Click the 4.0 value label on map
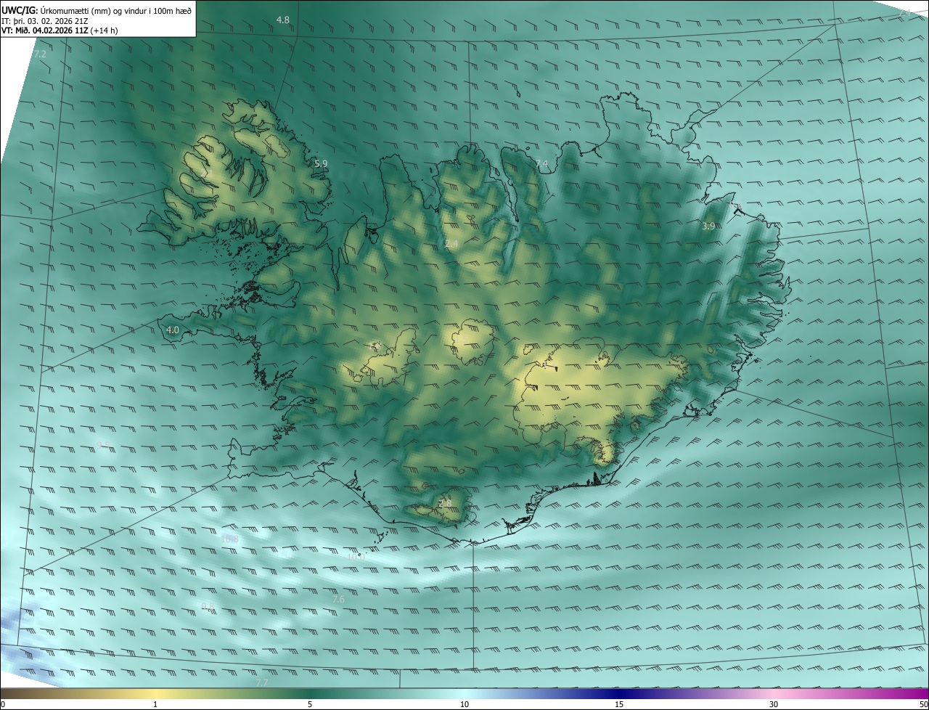 (x=173, y=330)
